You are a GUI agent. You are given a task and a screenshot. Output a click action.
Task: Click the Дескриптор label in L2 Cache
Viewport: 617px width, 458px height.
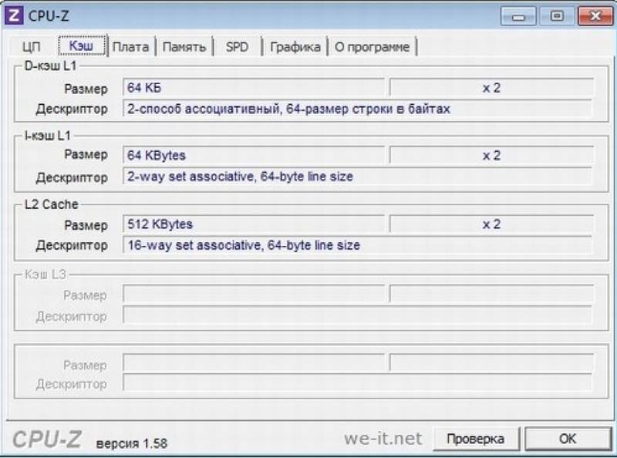click(72, 245)
